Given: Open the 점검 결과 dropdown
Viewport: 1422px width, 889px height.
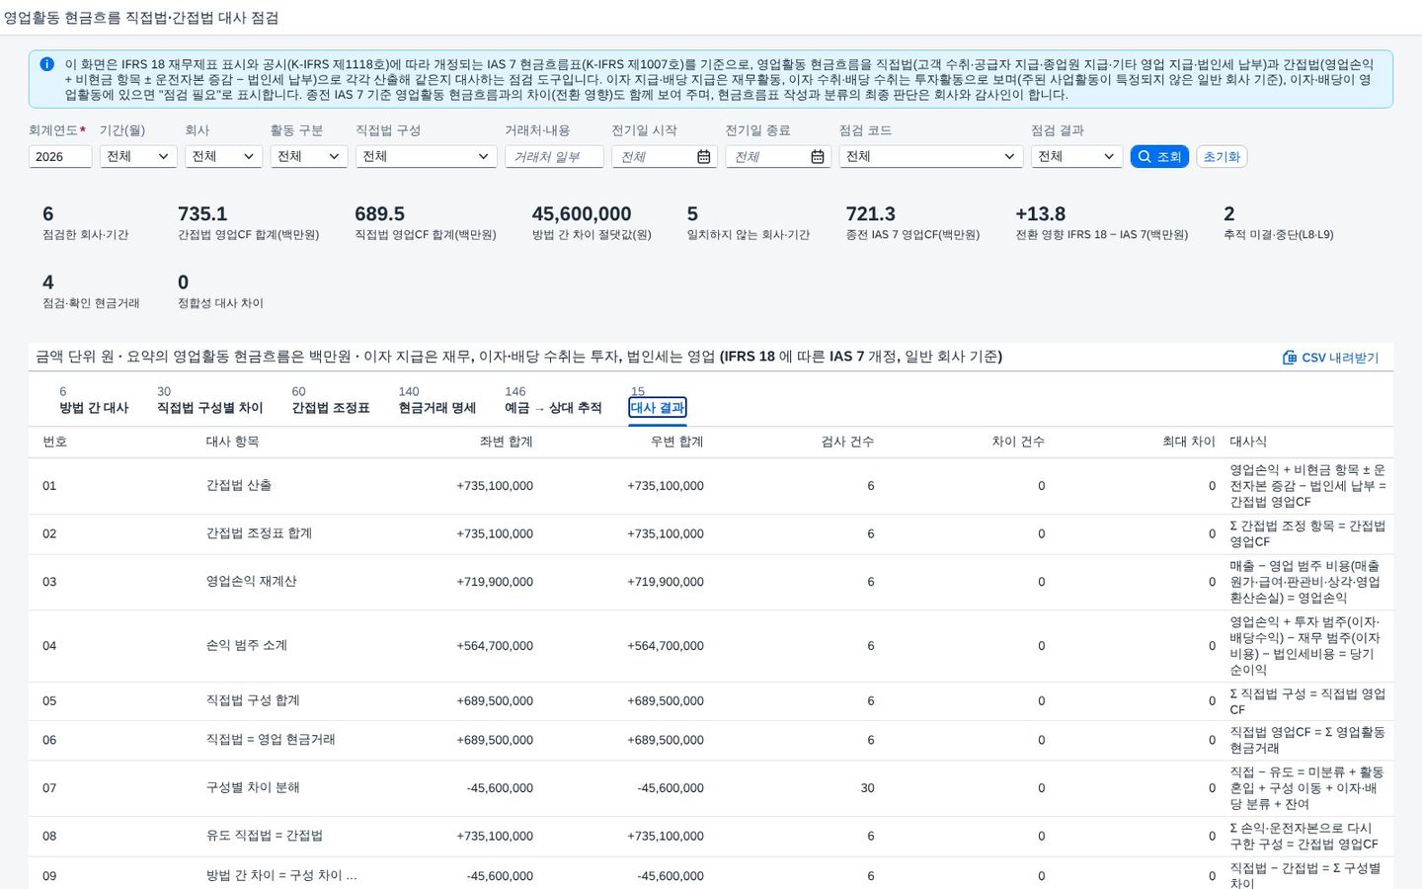Looking at the screenshot, I should point(1076,156).
